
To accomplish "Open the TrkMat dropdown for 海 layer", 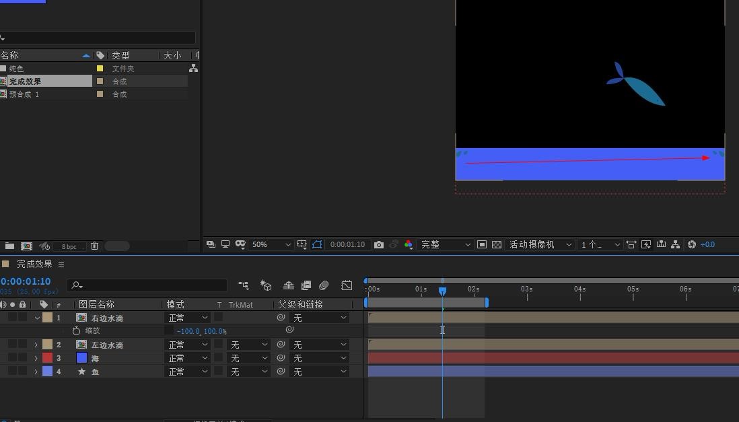I will pyautogui.click(x=248, y=358).
